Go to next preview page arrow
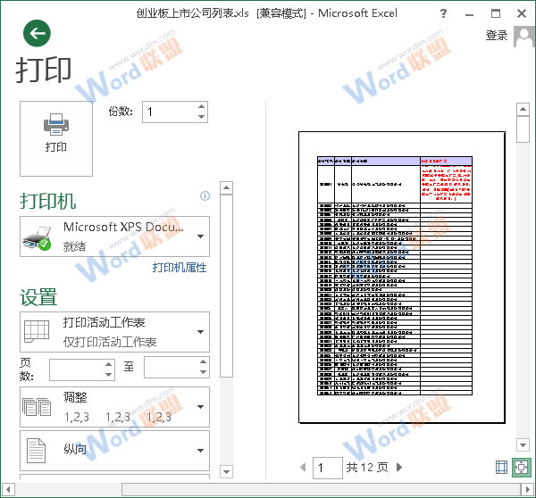 click(x=399, y=467)
